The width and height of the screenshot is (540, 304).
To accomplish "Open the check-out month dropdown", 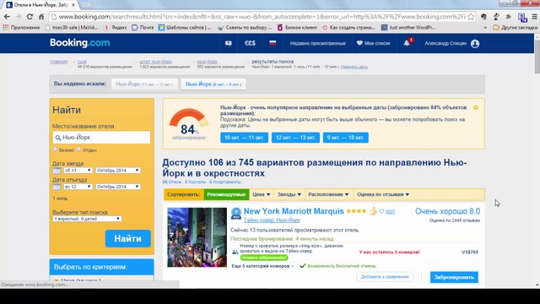I will click(118, 187).
